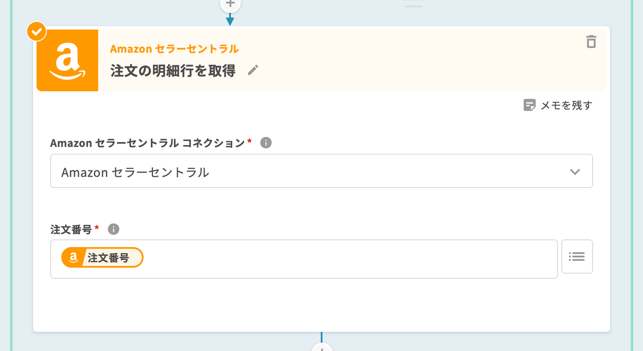Viewport: 643px width, 351px height.
Task: Show info tooltip for 注文番号 field
Action: pos(114,229)
